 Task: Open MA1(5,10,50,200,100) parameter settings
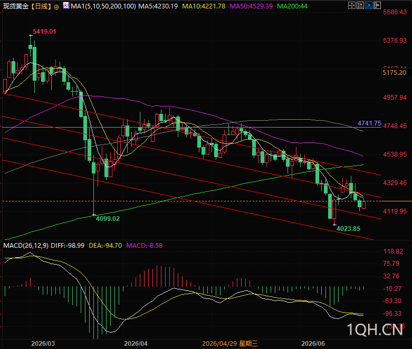[x=103, y=6]
